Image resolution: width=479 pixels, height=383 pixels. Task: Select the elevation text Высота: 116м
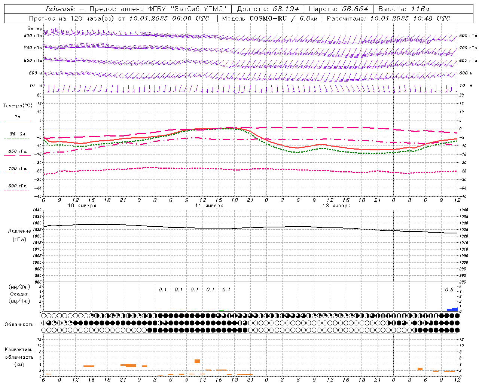pyautogui.click(x=404, y=9)
